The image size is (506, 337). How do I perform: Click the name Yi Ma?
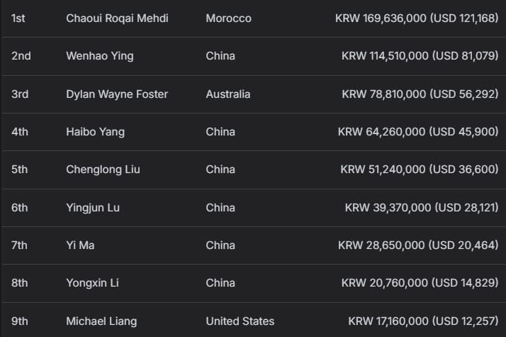[80, 245]
